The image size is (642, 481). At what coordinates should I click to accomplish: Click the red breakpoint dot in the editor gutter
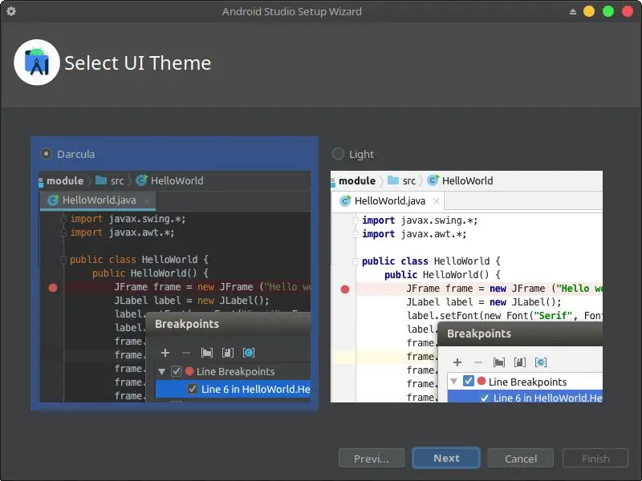[51, 288]
